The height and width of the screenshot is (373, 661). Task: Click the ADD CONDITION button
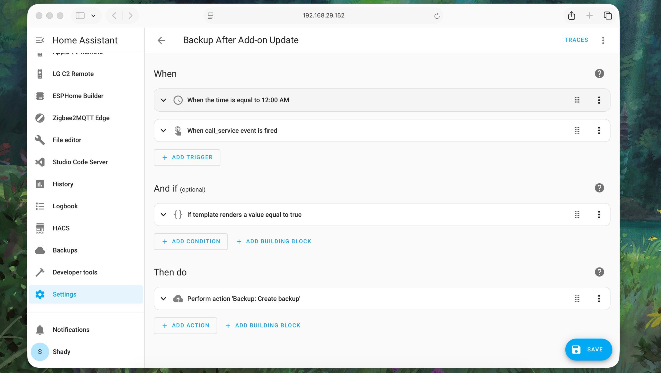point(191,242)
